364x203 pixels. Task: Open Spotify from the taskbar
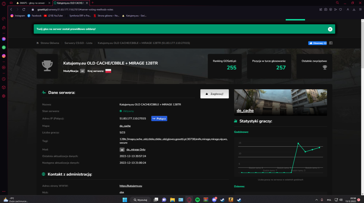click(198, 200)
